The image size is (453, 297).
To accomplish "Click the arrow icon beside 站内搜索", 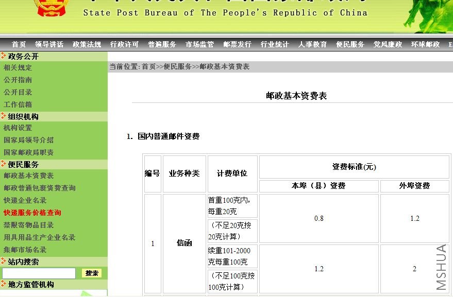I will (4, 261).
